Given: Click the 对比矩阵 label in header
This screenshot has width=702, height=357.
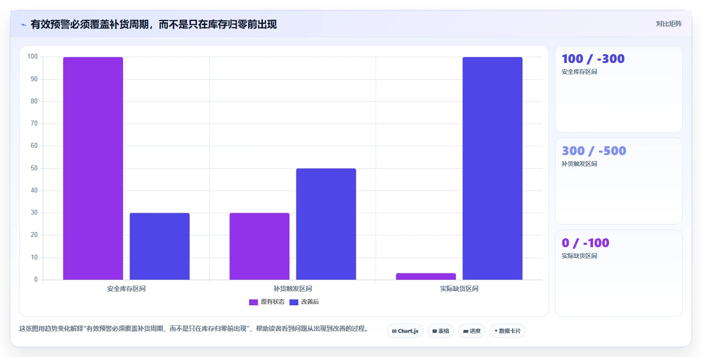Looking at the screenshot, I should pyautogui.click(x=669, y=24).
